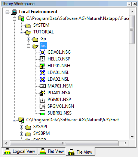Screen dimensions: 138x157
Task: Click the Gp folder icon
Action: point(36,39)
